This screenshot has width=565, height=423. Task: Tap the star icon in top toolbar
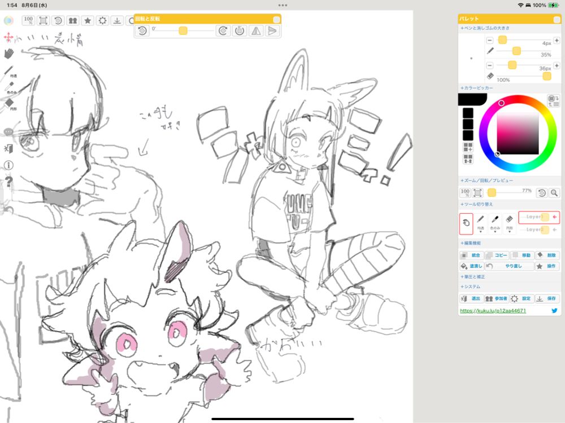(88, 20)
